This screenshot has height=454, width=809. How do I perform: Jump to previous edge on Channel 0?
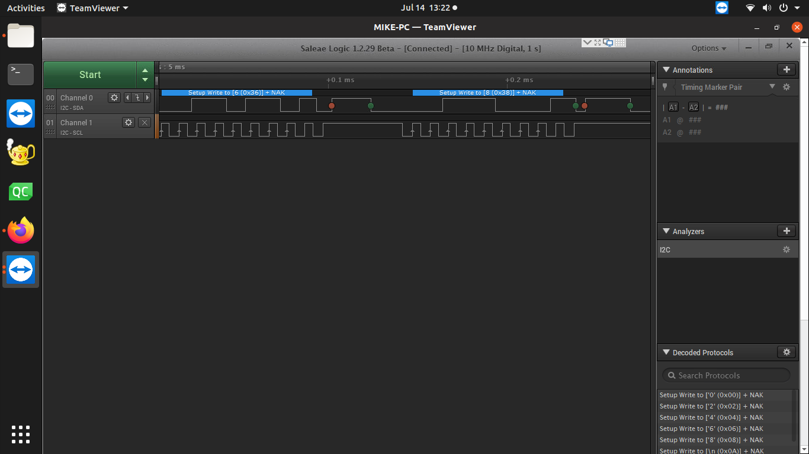point(127,98)
